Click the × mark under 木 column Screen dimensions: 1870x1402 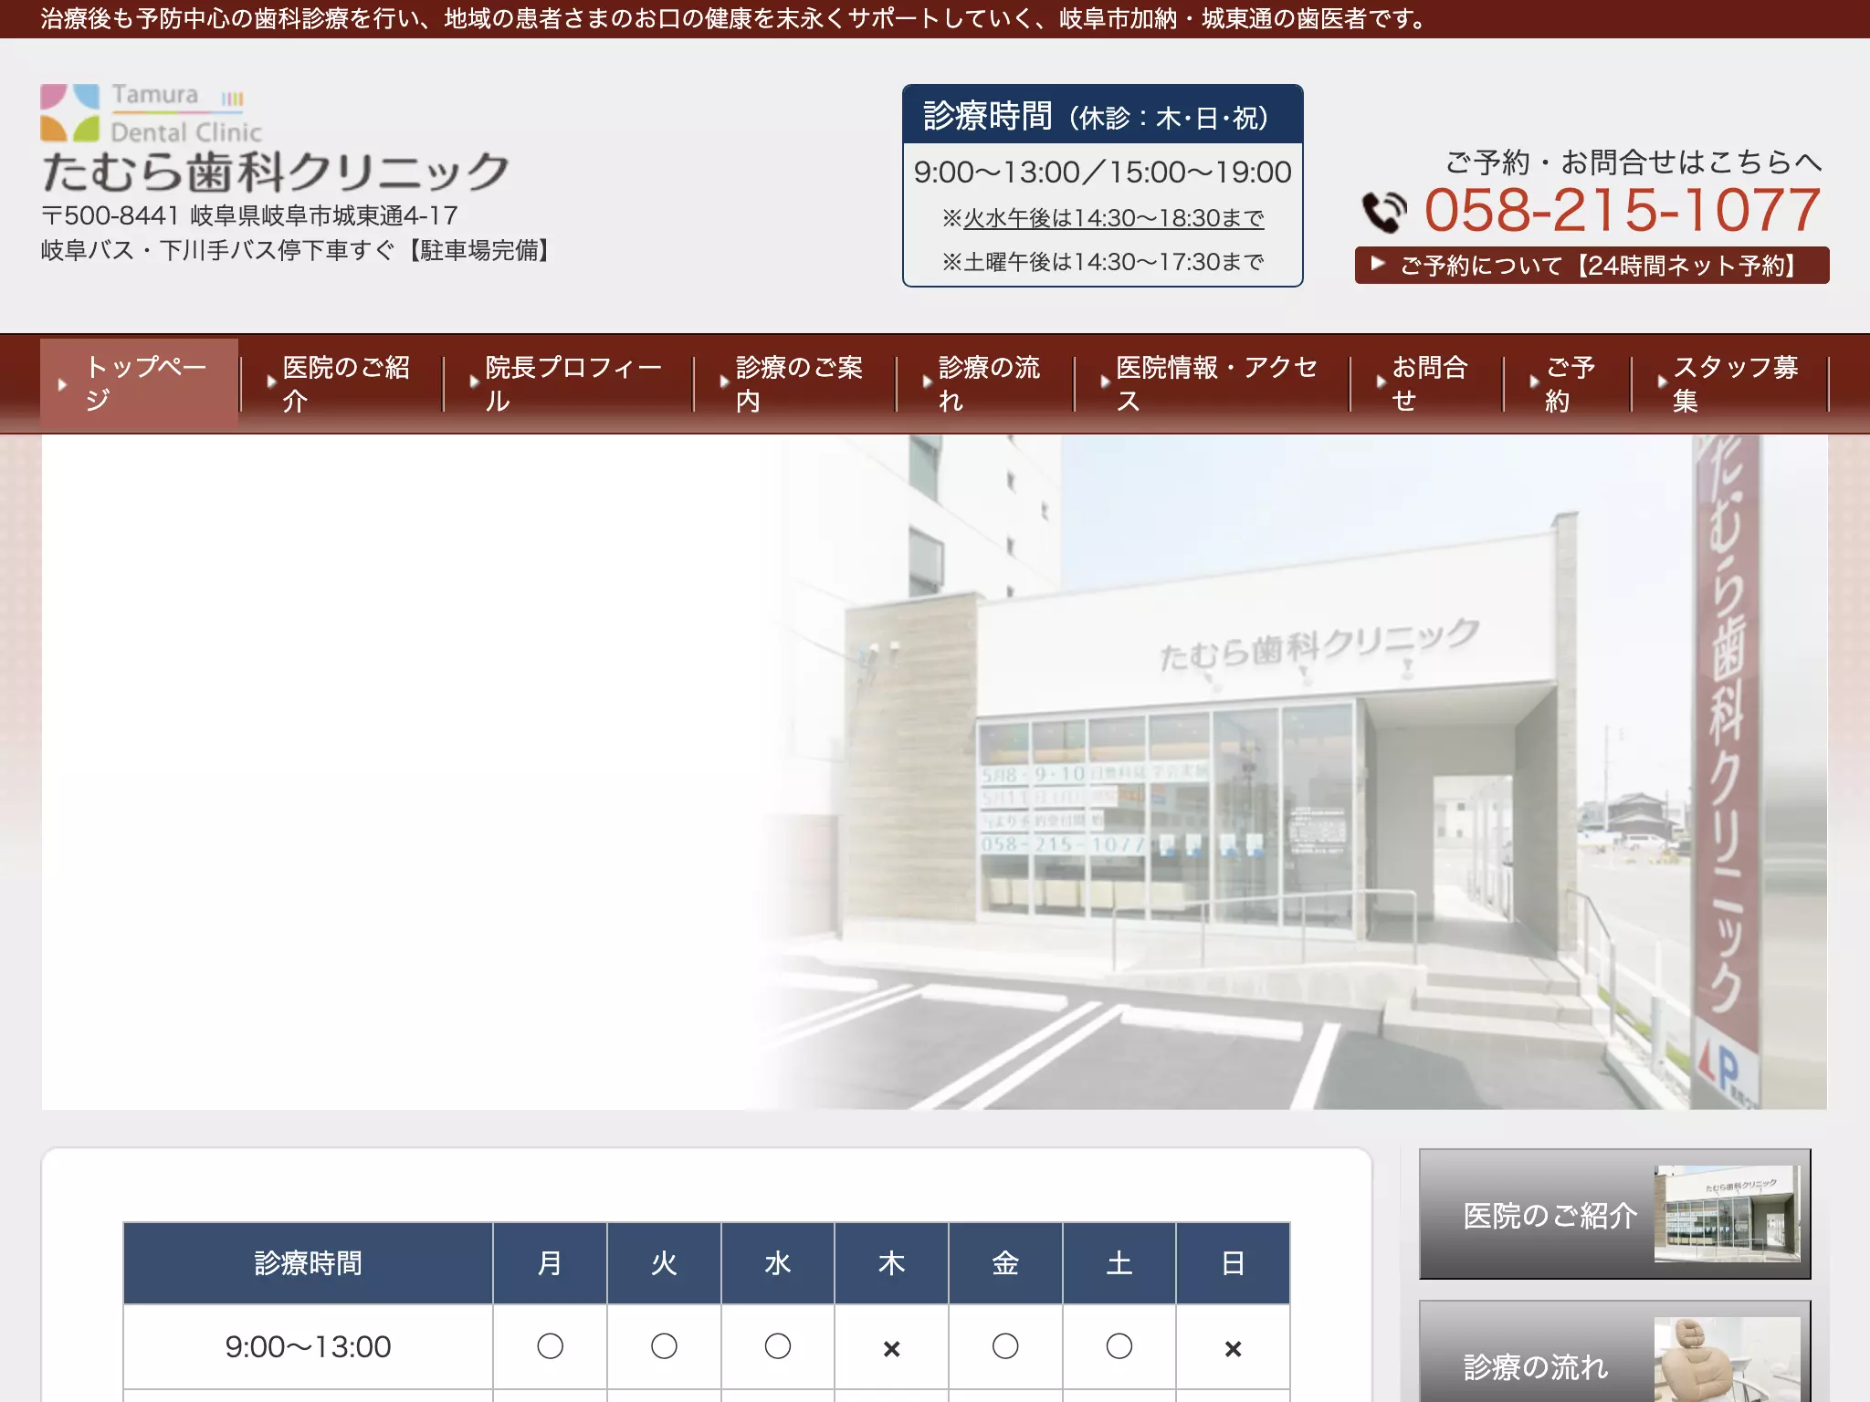click(892, 1348)
